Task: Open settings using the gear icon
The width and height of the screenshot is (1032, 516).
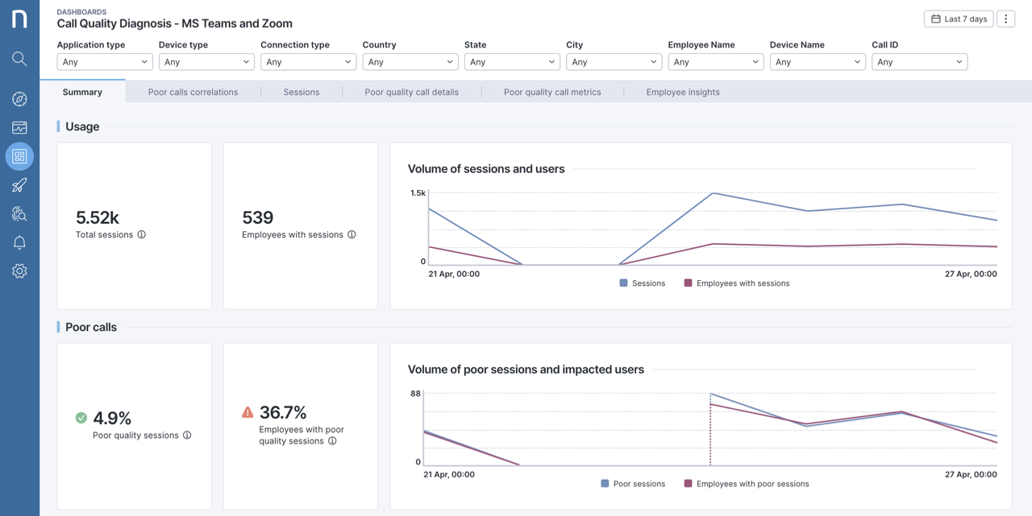Action: (19, 270)
